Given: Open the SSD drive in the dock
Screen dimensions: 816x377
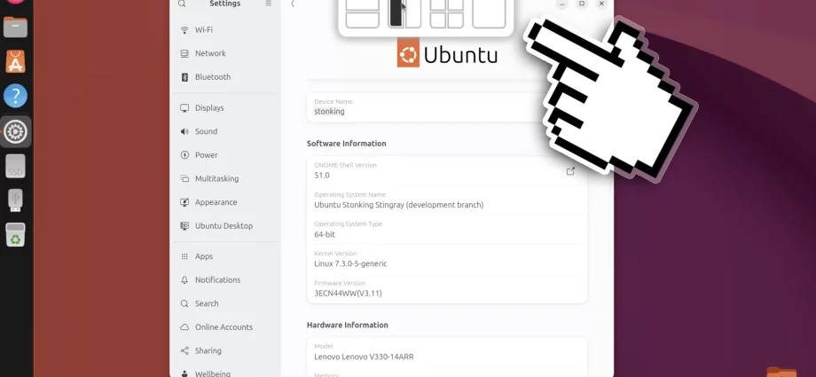Looking at the screenshot, I should pyautogui.click(x=16, y=166).
